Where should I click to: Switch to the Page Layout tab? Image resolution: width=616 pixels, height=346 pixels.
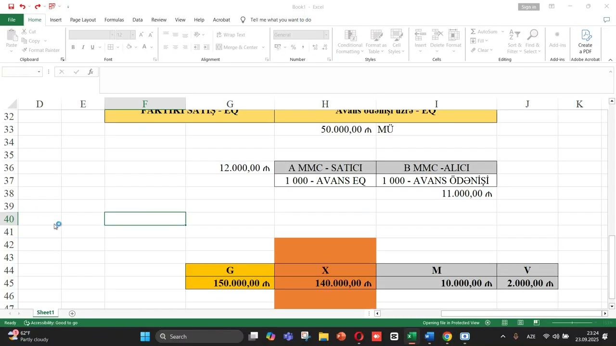[x=83, y=20]
